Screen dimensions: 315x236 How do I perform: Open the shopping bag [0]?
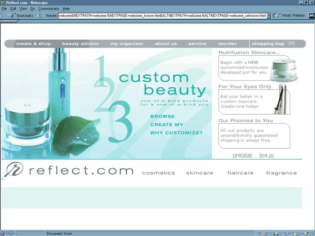273,44
